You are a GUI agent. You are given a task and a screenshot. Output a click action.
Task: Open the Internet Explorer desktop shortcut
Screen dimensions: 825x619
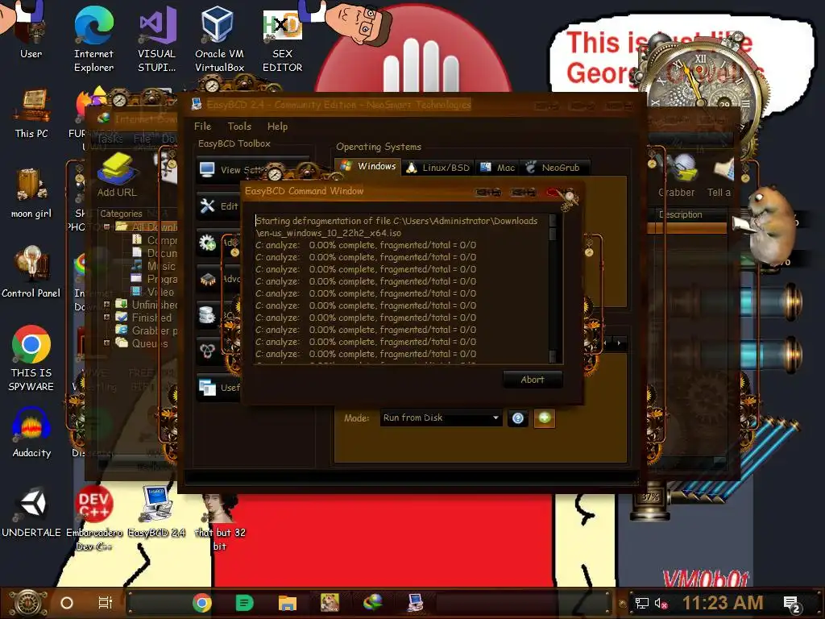93,39
